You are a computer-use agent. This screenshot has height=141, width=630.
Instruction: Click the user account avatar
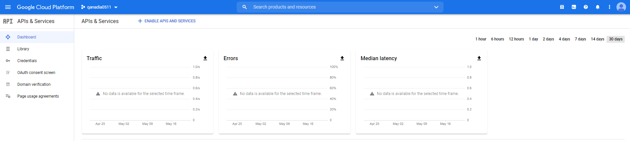point(621,7)
